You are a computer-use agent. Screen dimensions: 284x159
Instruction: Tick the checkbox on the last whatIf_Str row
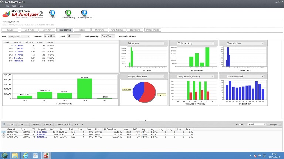pos(4,136)
